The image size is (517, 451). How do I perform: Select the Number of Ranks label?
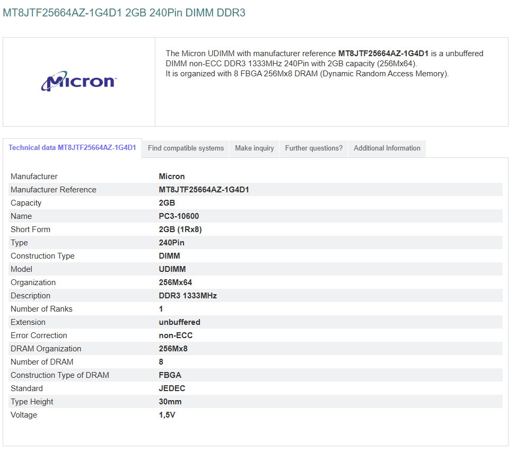[x=41, y=309]
